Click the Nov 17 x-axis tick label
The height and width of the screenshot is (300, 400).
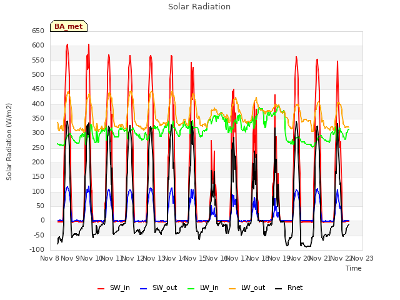(x=237, y=258)
